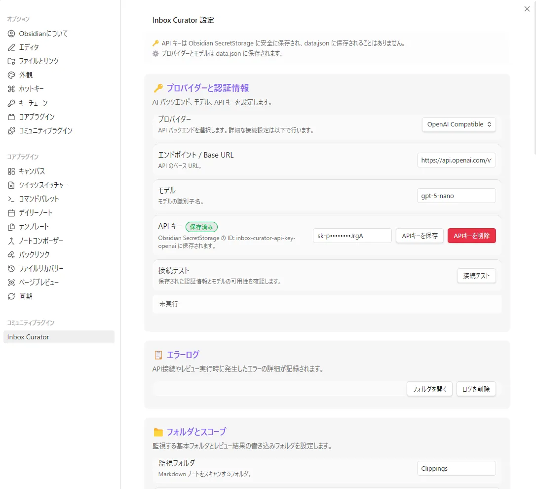Click the エディタ pencil icon
The image size is (536, 489).
coord(11,47)
